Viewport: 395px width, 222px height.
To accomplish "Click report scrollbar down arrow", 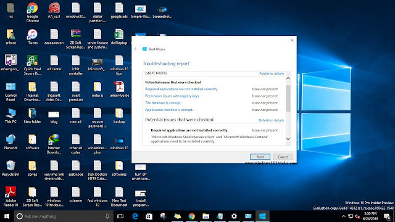I will (288, 139).
